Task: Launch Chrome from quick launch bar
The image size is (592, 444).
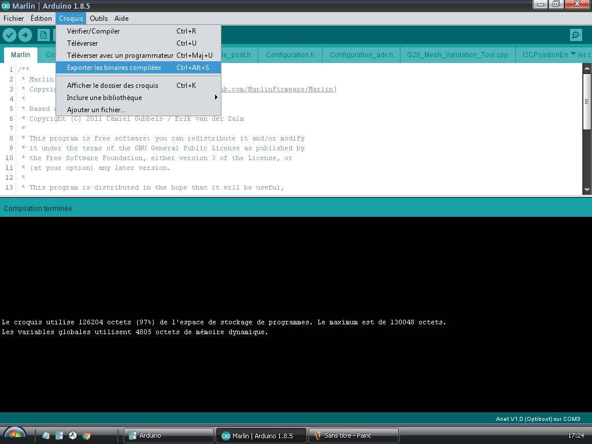Action: (87, 435)
